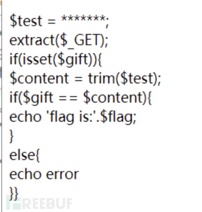This screenshot has width=202, height=212.
Task: Click the trim function name
Action: click(x=101, y=78)
